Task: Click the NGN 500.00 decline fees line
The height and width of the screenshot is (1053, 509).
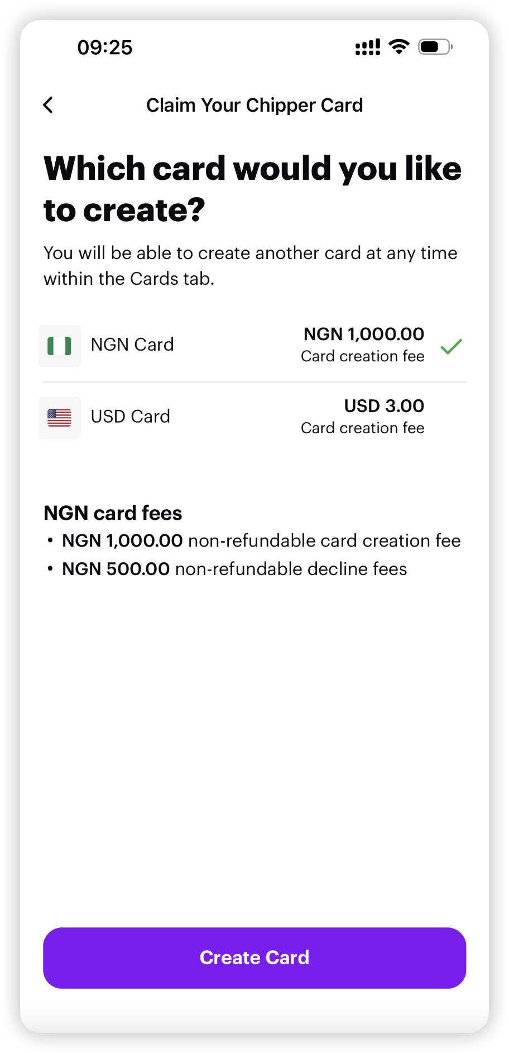Action: [x=234, y=569]
